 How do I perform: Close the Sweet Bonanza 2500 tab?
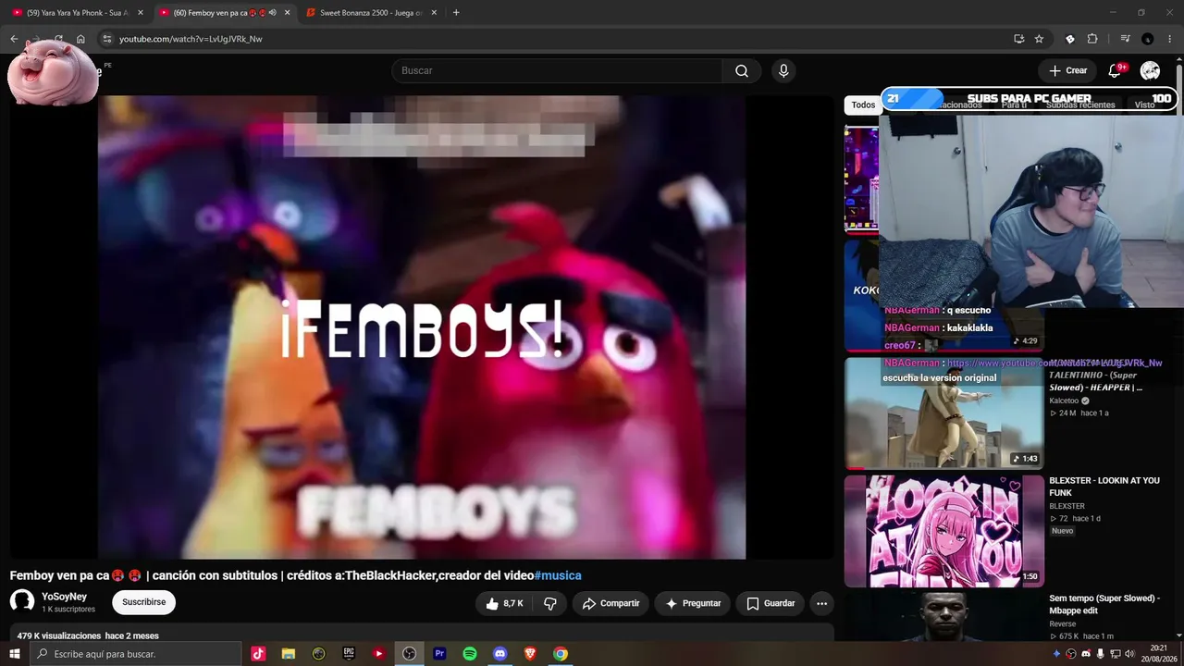tap(434, 13)
